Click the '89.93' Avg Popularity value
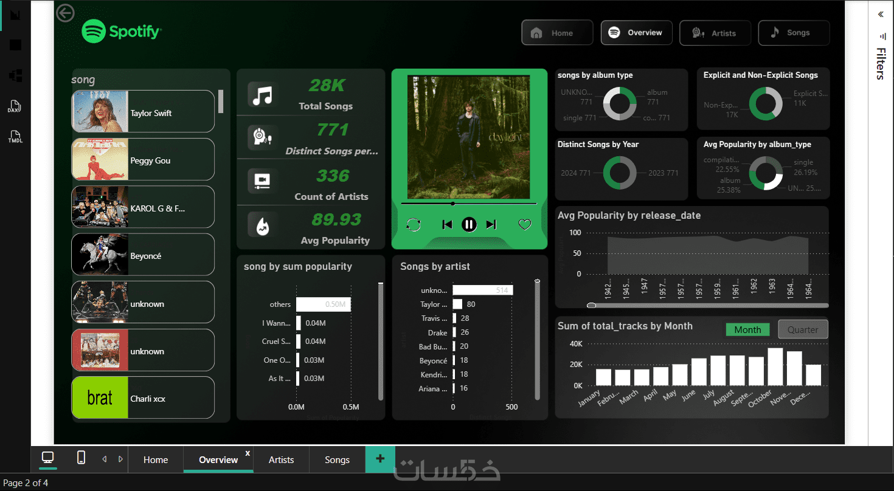Image resolution: width=894 pixels, height=491 pixels. pos(336,219)
